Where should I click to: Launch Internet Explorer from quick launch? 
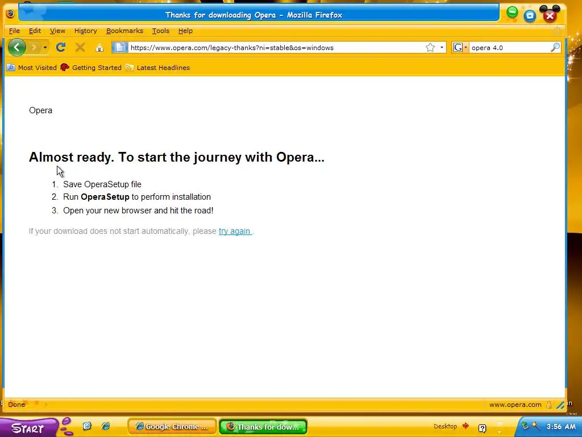click(106, 426)
